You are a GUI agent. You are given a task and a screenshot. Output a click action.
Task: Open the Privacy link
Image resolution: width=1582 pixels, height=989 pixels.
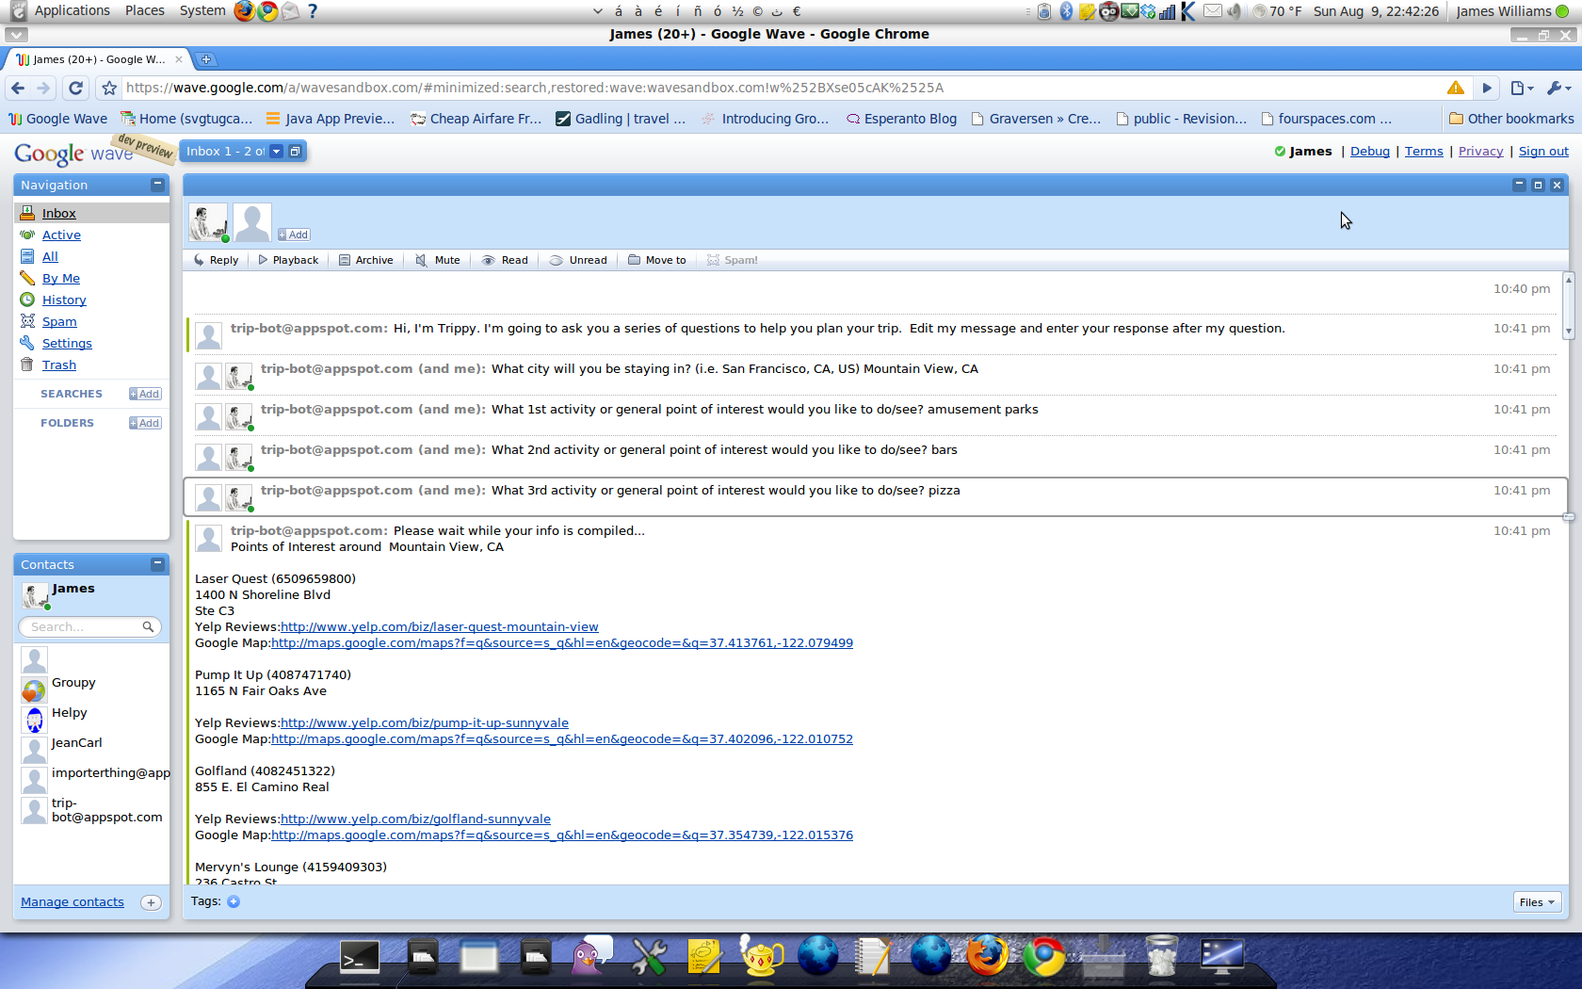coord(1480,152)
